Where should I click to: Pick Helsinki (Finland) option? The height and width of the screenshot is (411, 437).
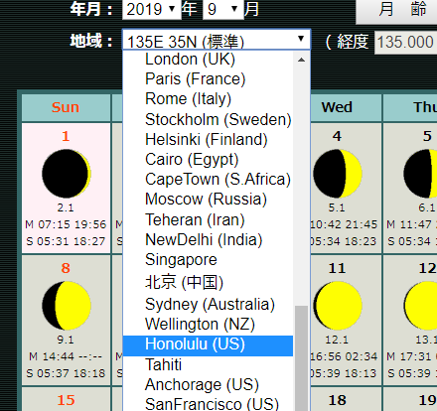pos(208,139)
